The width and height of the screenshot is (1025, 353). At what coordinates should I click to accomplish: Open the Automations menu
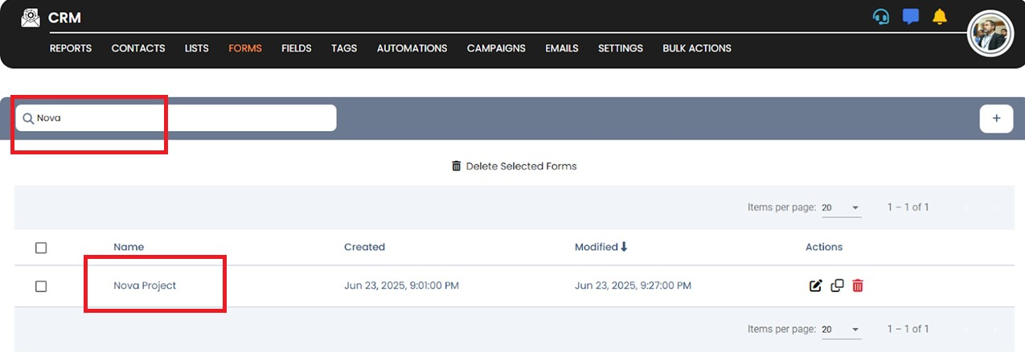[412, 48]
